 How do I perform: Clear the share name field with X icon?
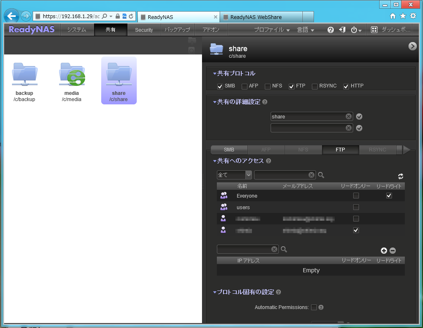(x=349, y=116)
